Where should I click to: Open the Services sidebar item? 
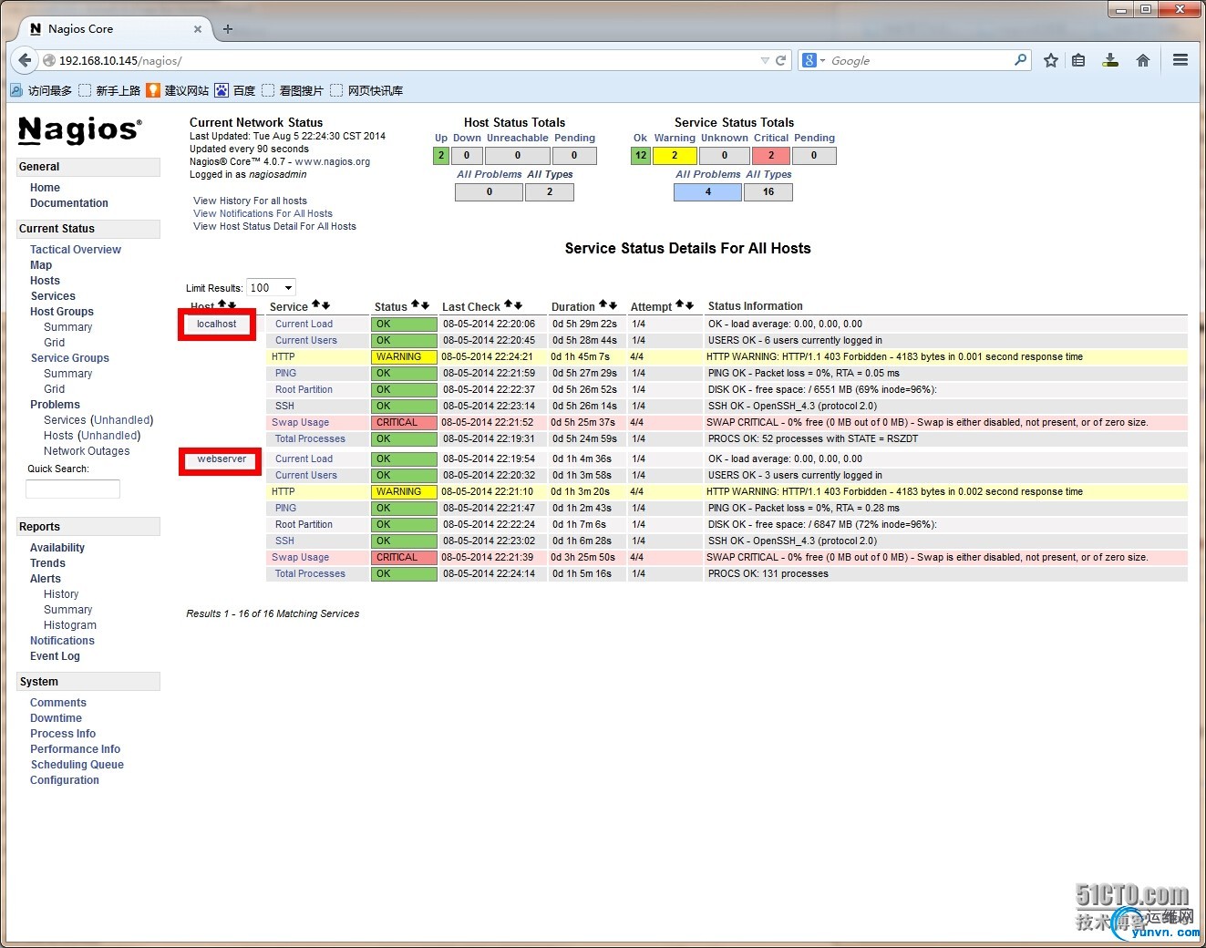pyautogui.click(x=53, y=296)
